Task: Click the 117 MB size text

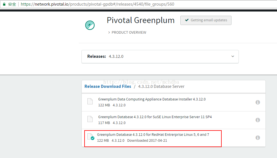Action: coord(104,123)
